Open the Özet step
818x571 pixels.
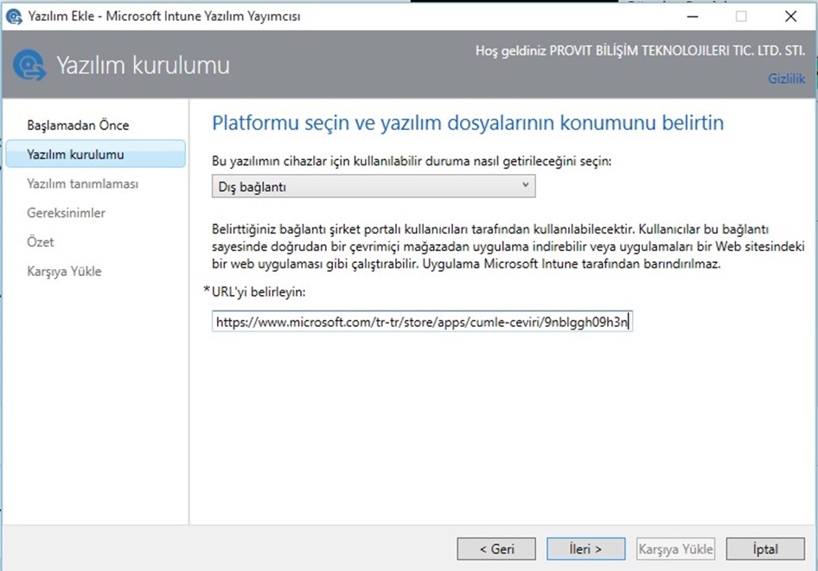[x=40, y=241]
